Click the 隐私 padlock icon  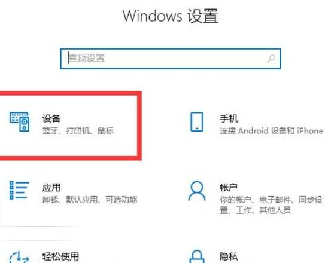(197, 256)
